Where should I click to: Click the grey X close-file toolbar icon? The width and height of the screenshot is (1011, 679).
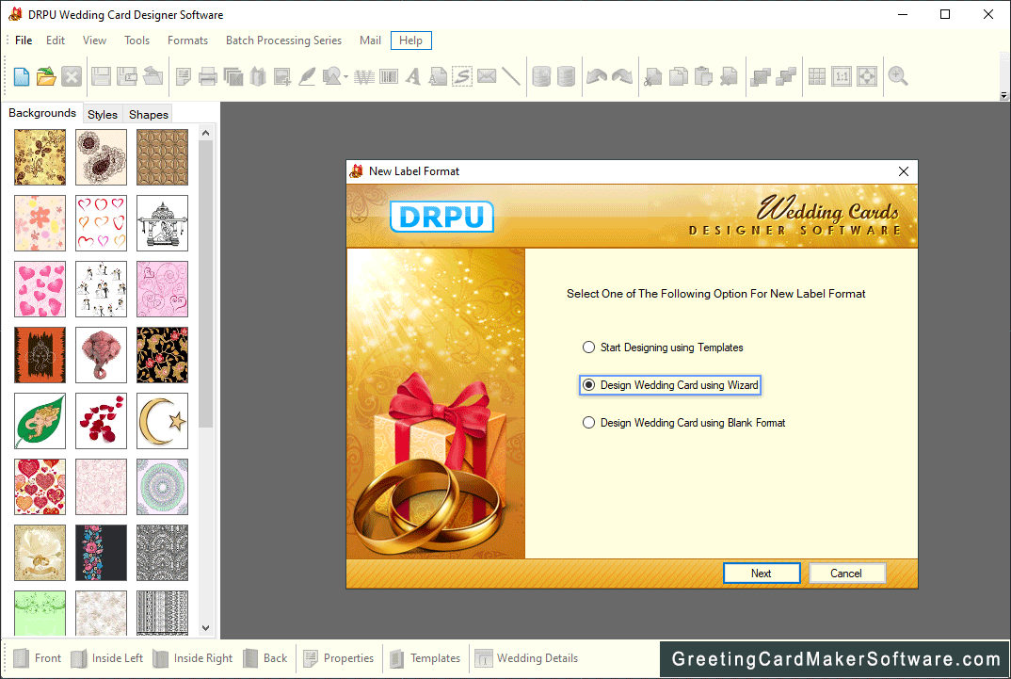click(x=72, y=76)
